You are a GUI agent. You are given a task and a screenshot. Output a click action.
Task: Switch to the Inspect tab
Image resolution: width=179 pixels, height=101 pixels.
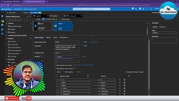pyautogui.click(x=55, y=37)
